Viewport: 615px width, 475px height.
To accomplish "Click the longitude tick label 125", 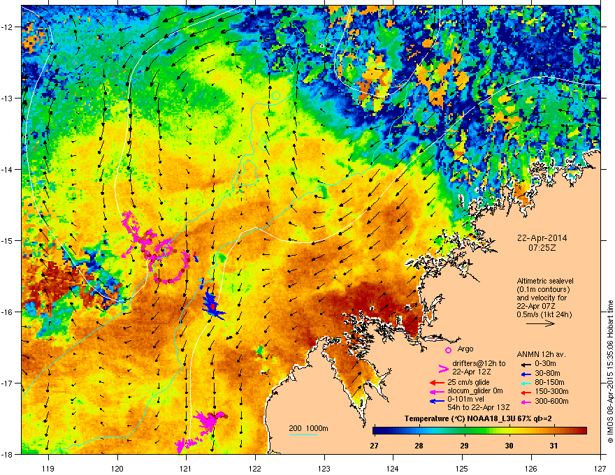I will pos(462,468).
